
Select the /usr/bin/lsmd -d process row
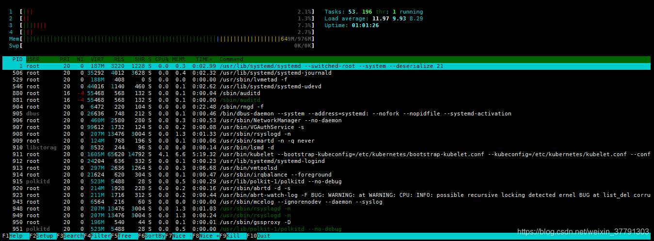pos(327,147)
